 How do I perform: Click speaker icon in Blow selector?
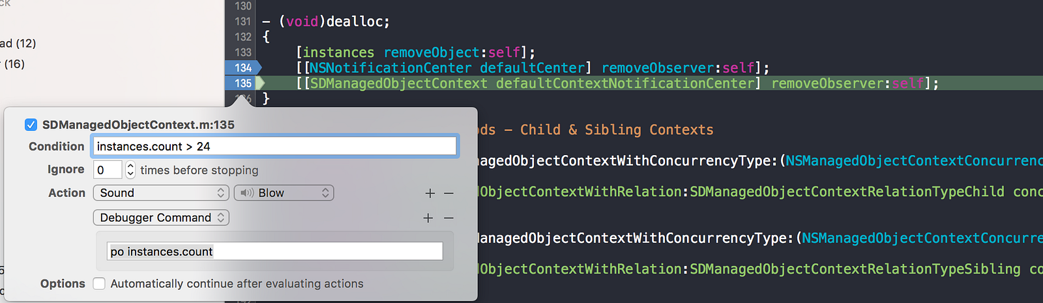tap(247, 193)
